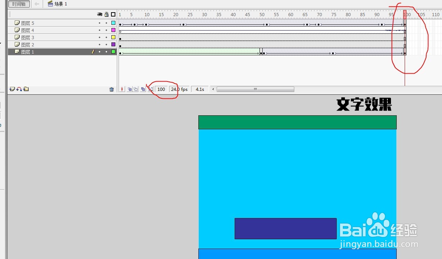Click the pencil icon on the 图层 1 row

coord(93,52)
